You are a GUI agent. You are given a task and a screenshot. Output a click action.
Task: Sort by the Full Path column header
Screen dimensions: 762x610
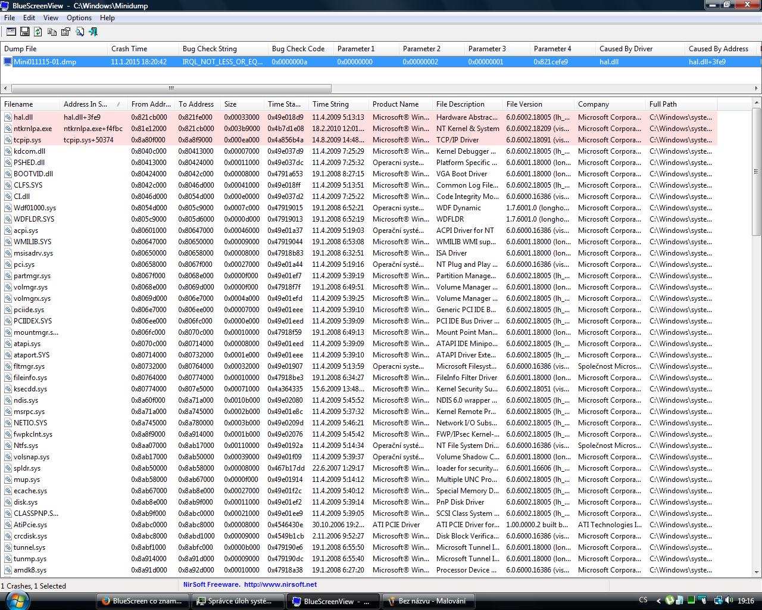682,104
